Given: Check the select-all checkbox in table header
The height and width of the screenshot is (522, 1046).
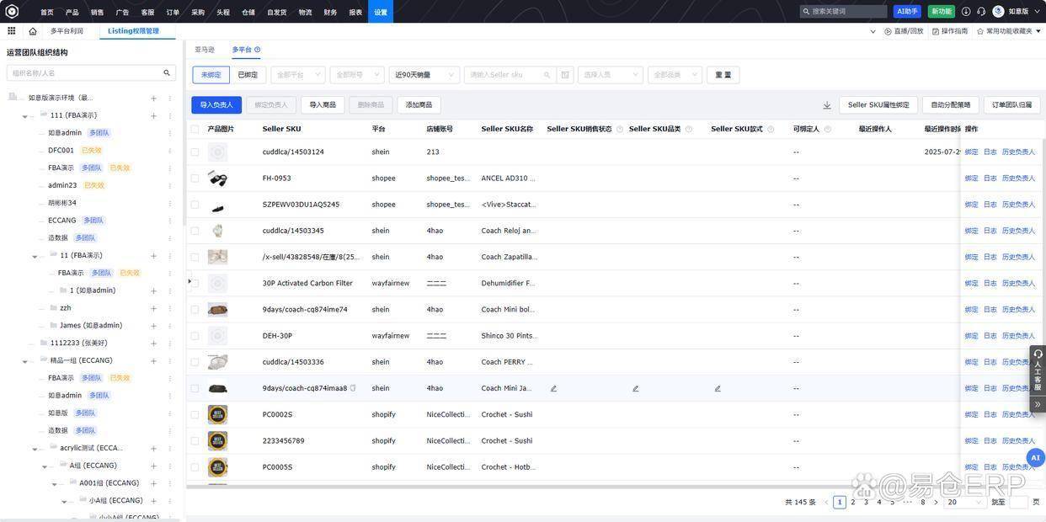Looking at the screenshot, I should coord(195,129).
